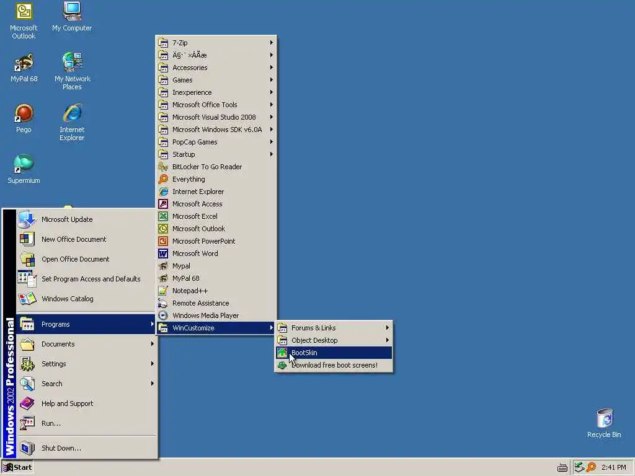This screenshot has width=635, height=476.
Task: Click BootSkin icon in WinCustomize submenu
Action: [282, 353]
